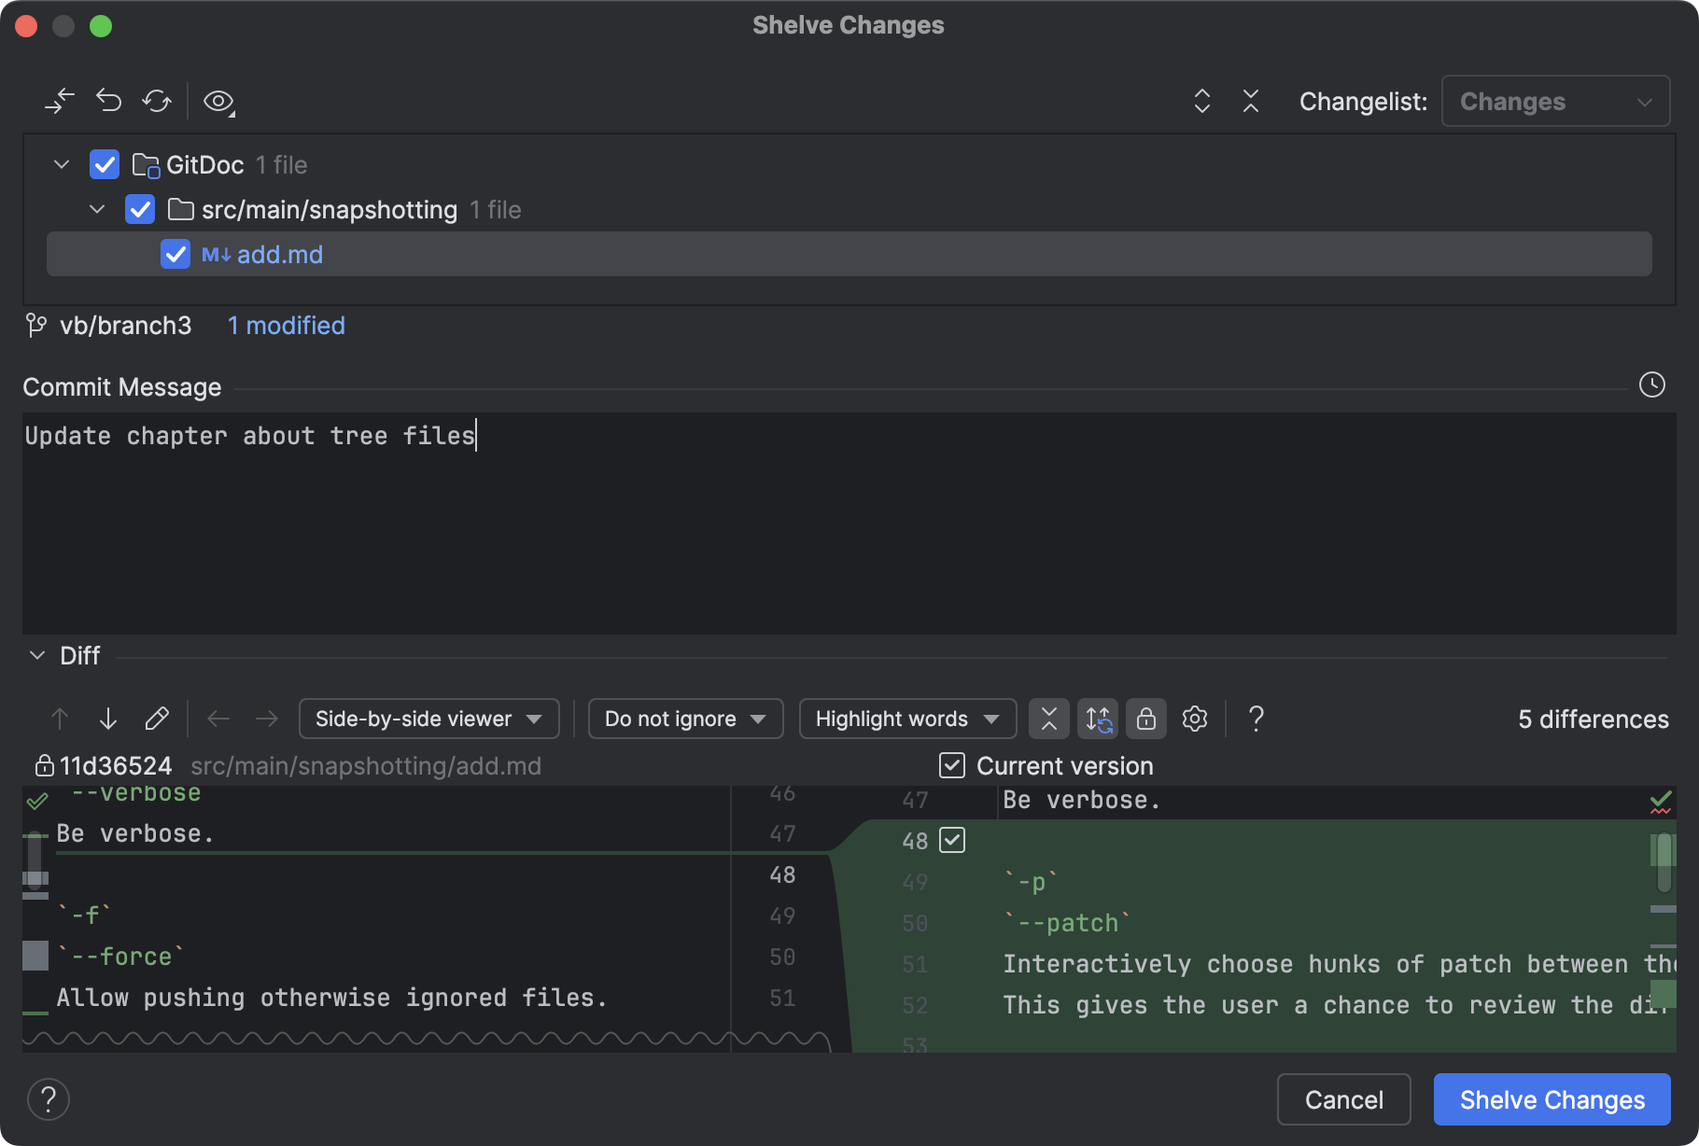The height and width of the screenshot is (1146, 1699).
Task: Click the Shelve Changes button
Action: coord(1551,1099)
